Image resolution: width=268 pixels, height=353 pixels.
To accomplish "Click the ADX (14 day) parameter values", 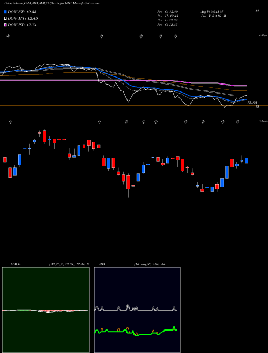I will (150, 264).
